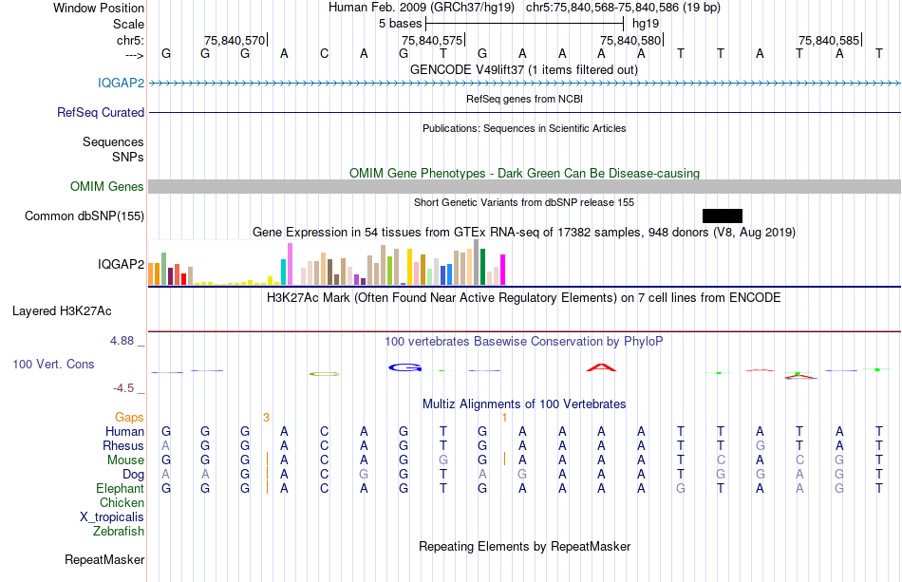Open the RefSeq Curated track label
The image size is (902, 582).
100,112
